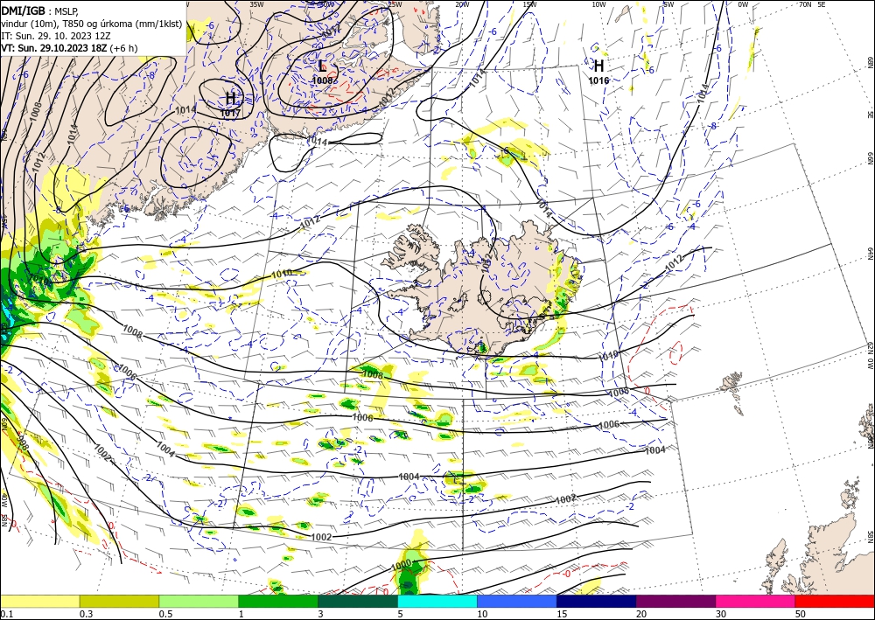The image size is (875, 620).
Task: Click the olive 0.3–0.5 legend swatch
Action: [x=119, y=601]
